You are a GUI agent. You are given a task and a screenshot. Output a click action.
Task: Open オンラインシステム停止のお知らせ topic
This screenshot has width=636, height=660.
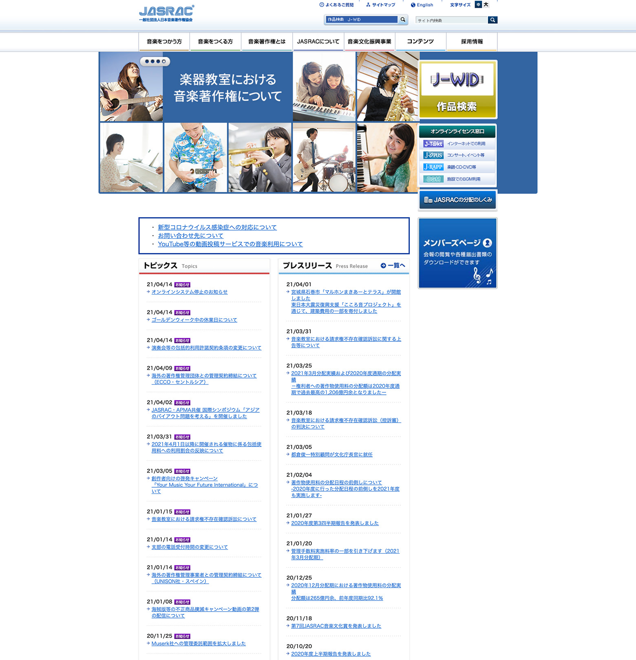tap(189, 292)
